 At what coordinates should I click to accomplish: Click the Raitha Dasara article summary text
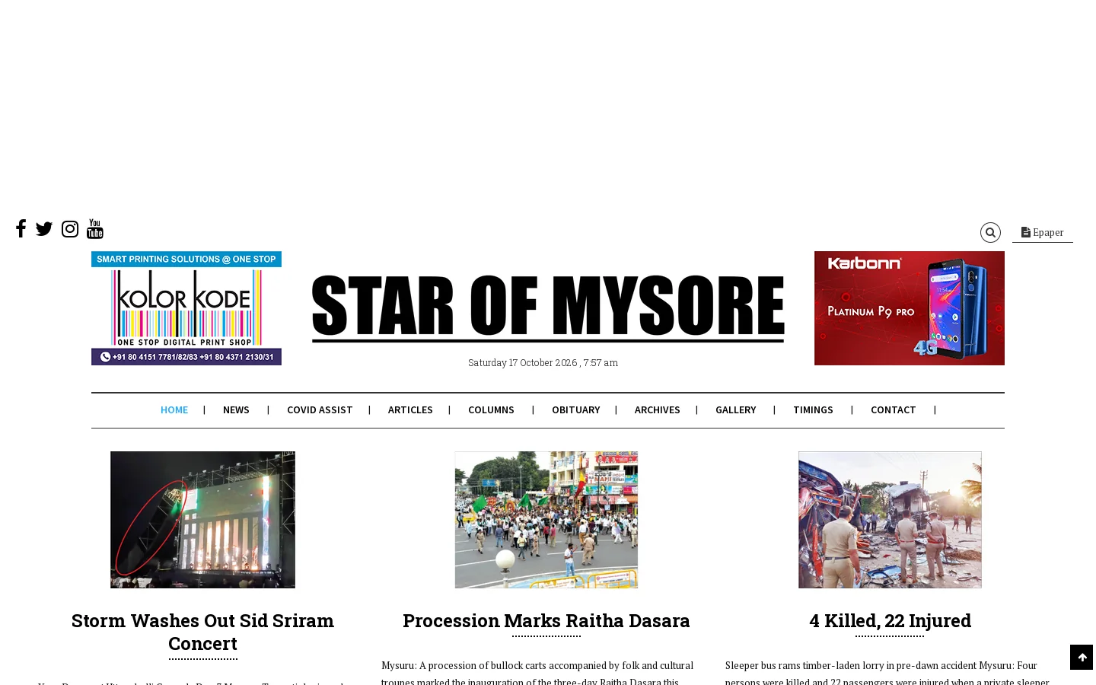pyautogui.click(x=537, y=674)
